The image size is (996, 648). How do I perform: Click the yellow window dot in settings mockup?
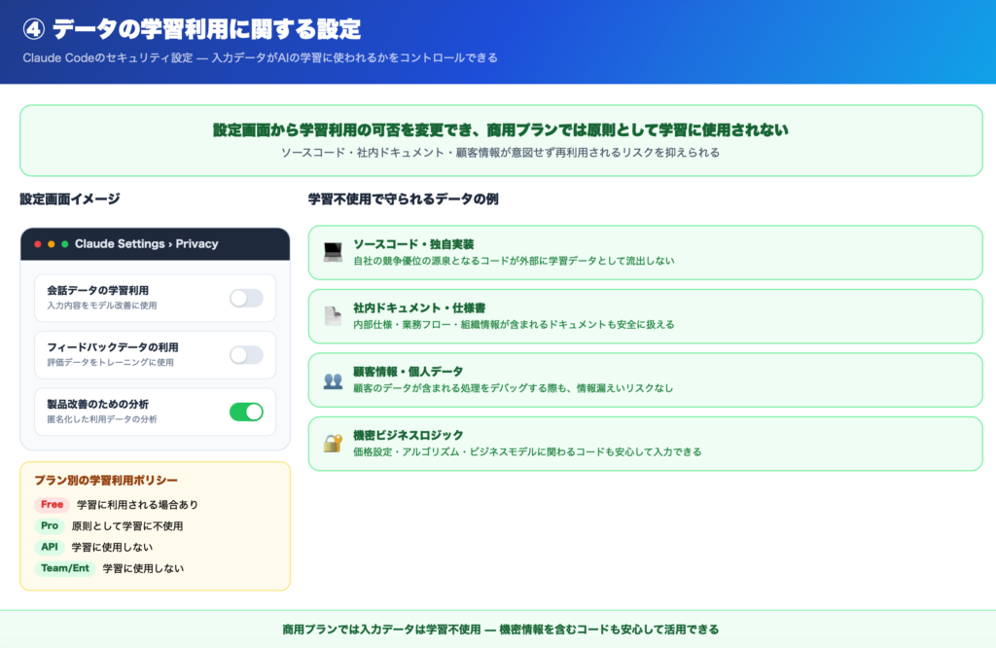[52, 244]
